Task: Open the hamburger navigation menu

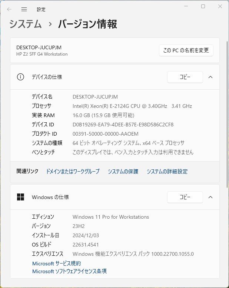Action: tap(24, 9)
